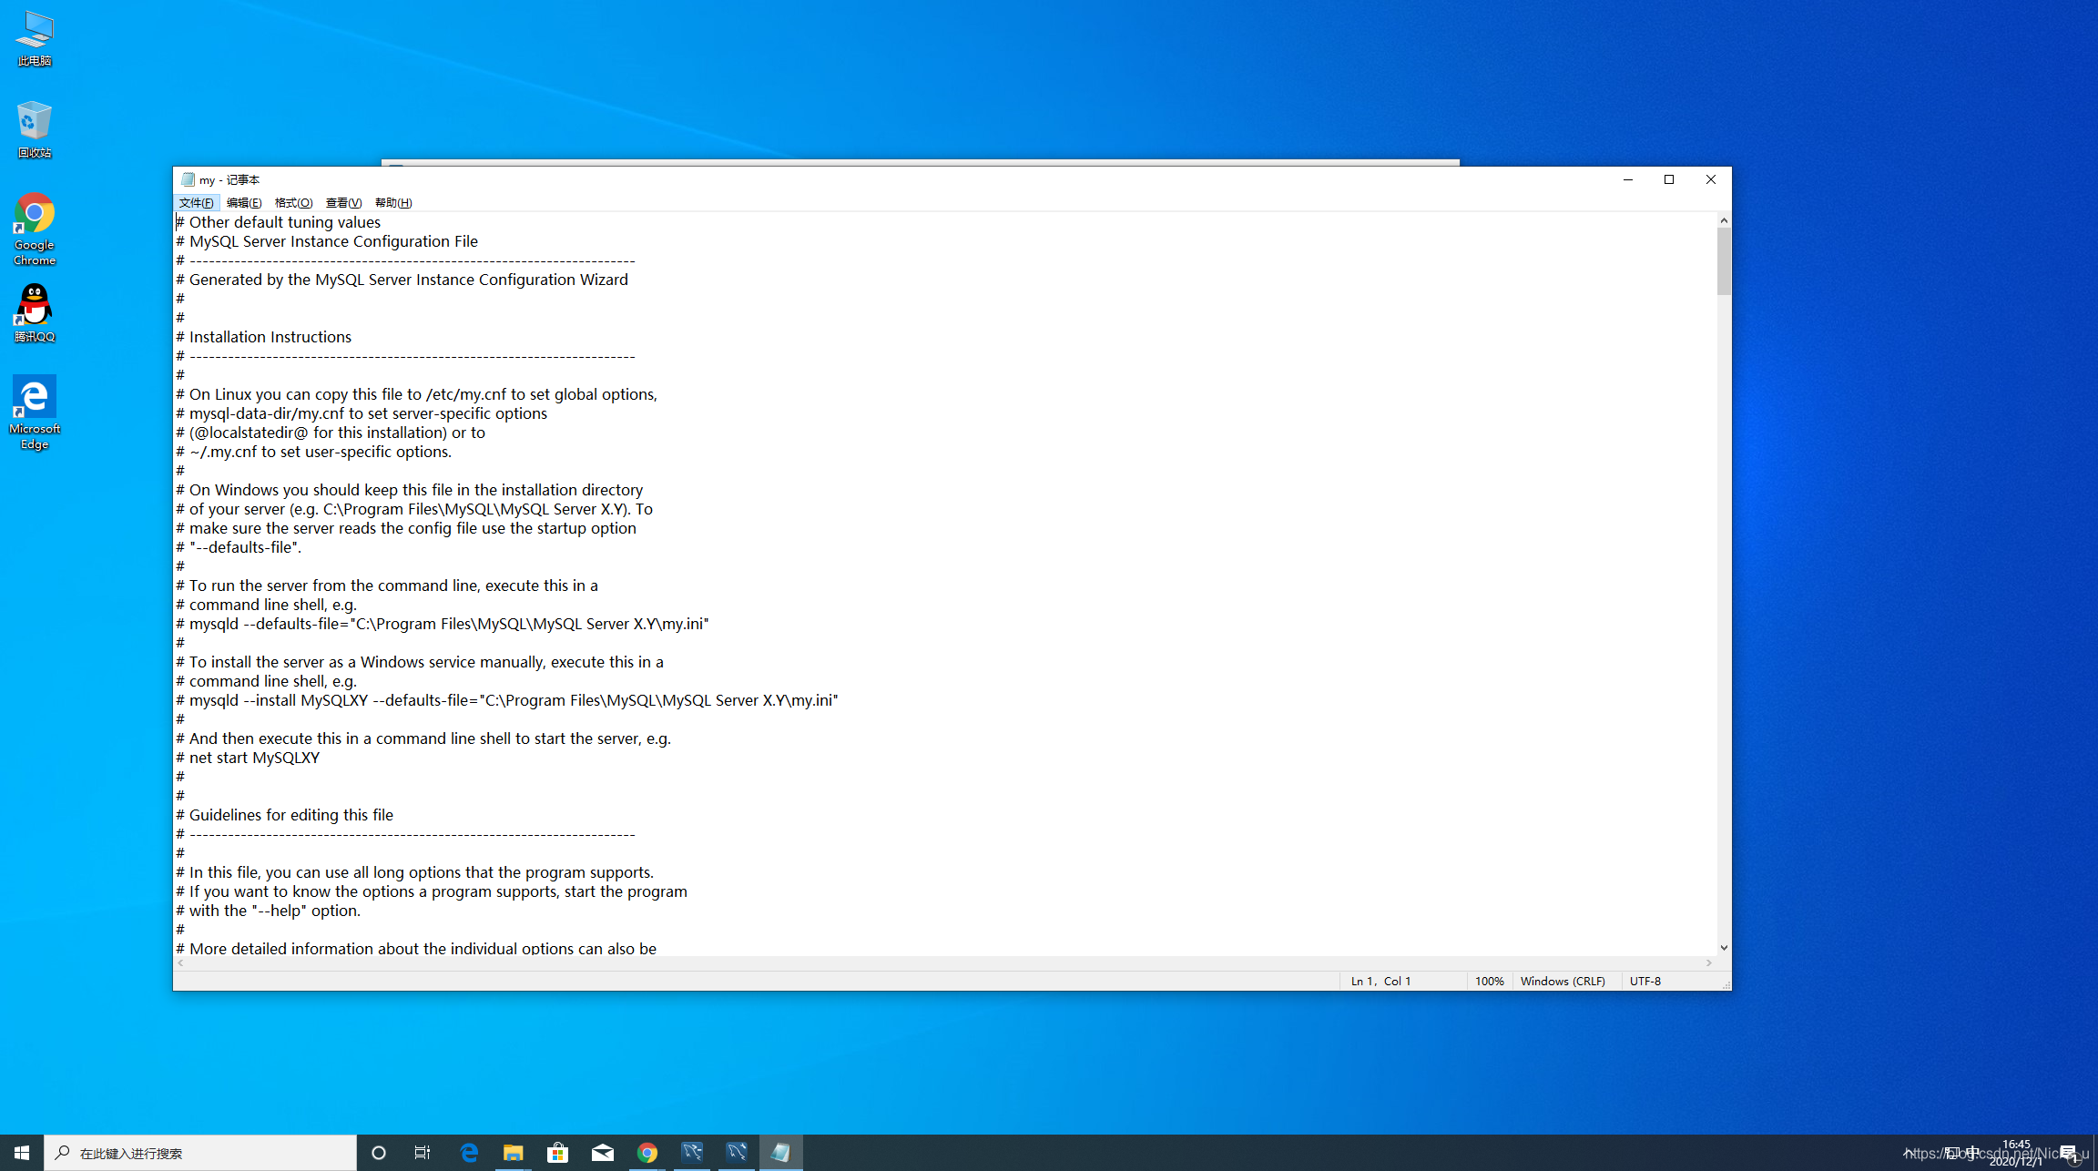
Task: Open the 查看(V) view menu
Action: [343, 202]
